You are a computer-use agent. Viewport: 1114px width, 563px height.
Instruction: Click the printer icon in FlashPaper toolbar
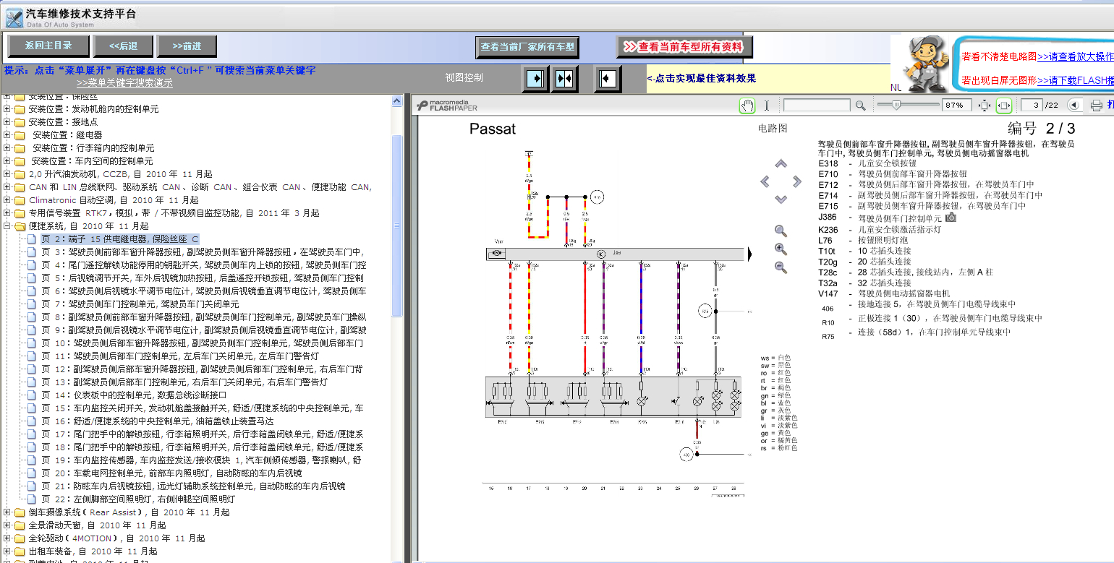(1096, 106)
